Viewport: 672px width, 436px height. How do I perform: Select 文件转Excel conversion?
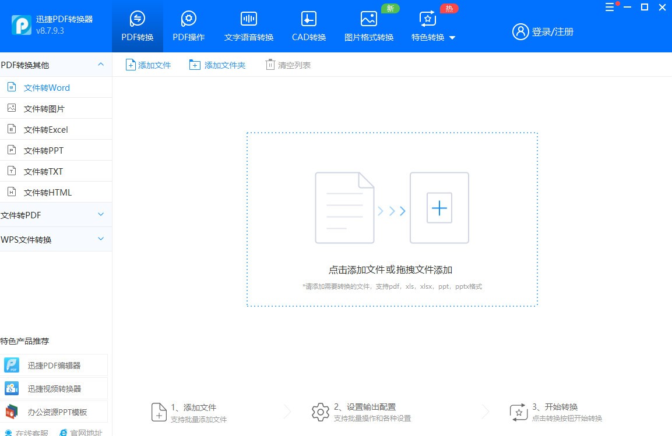(x=46, y=129)
